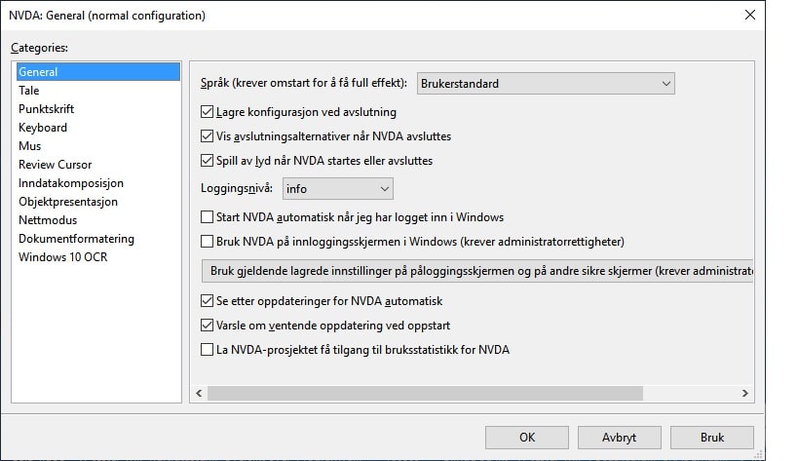The height and width of the screenshot is (461, 798).
Task: Switch to the Keyboard category
Action: coord(43,128)
